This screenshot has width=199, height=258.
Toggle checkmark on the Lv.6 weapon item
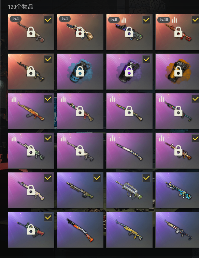pyautogui.click(x=146, y=20)
